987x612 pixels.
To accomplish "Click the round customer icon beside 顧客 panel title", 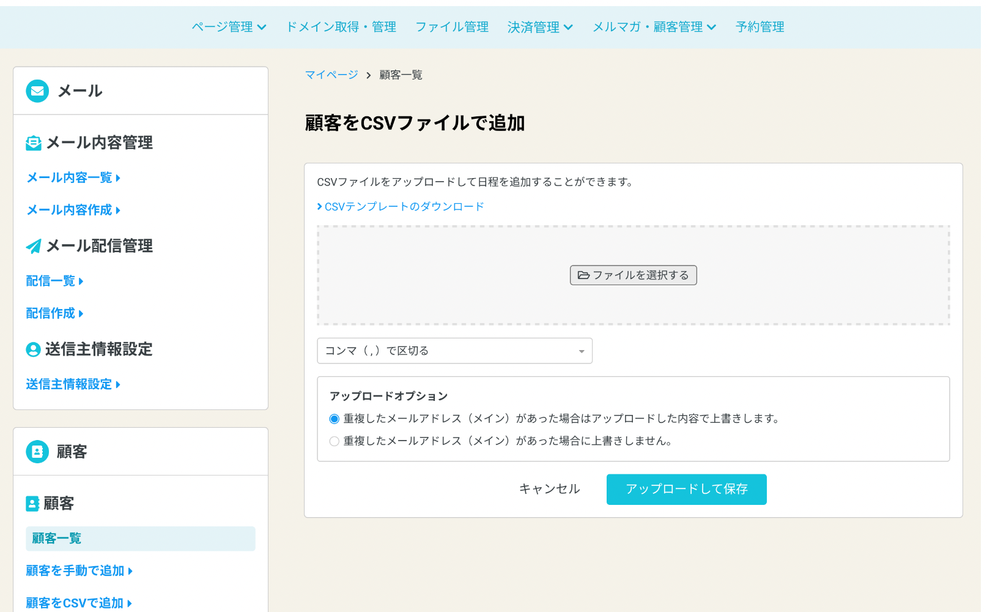I will pos(37,452).
